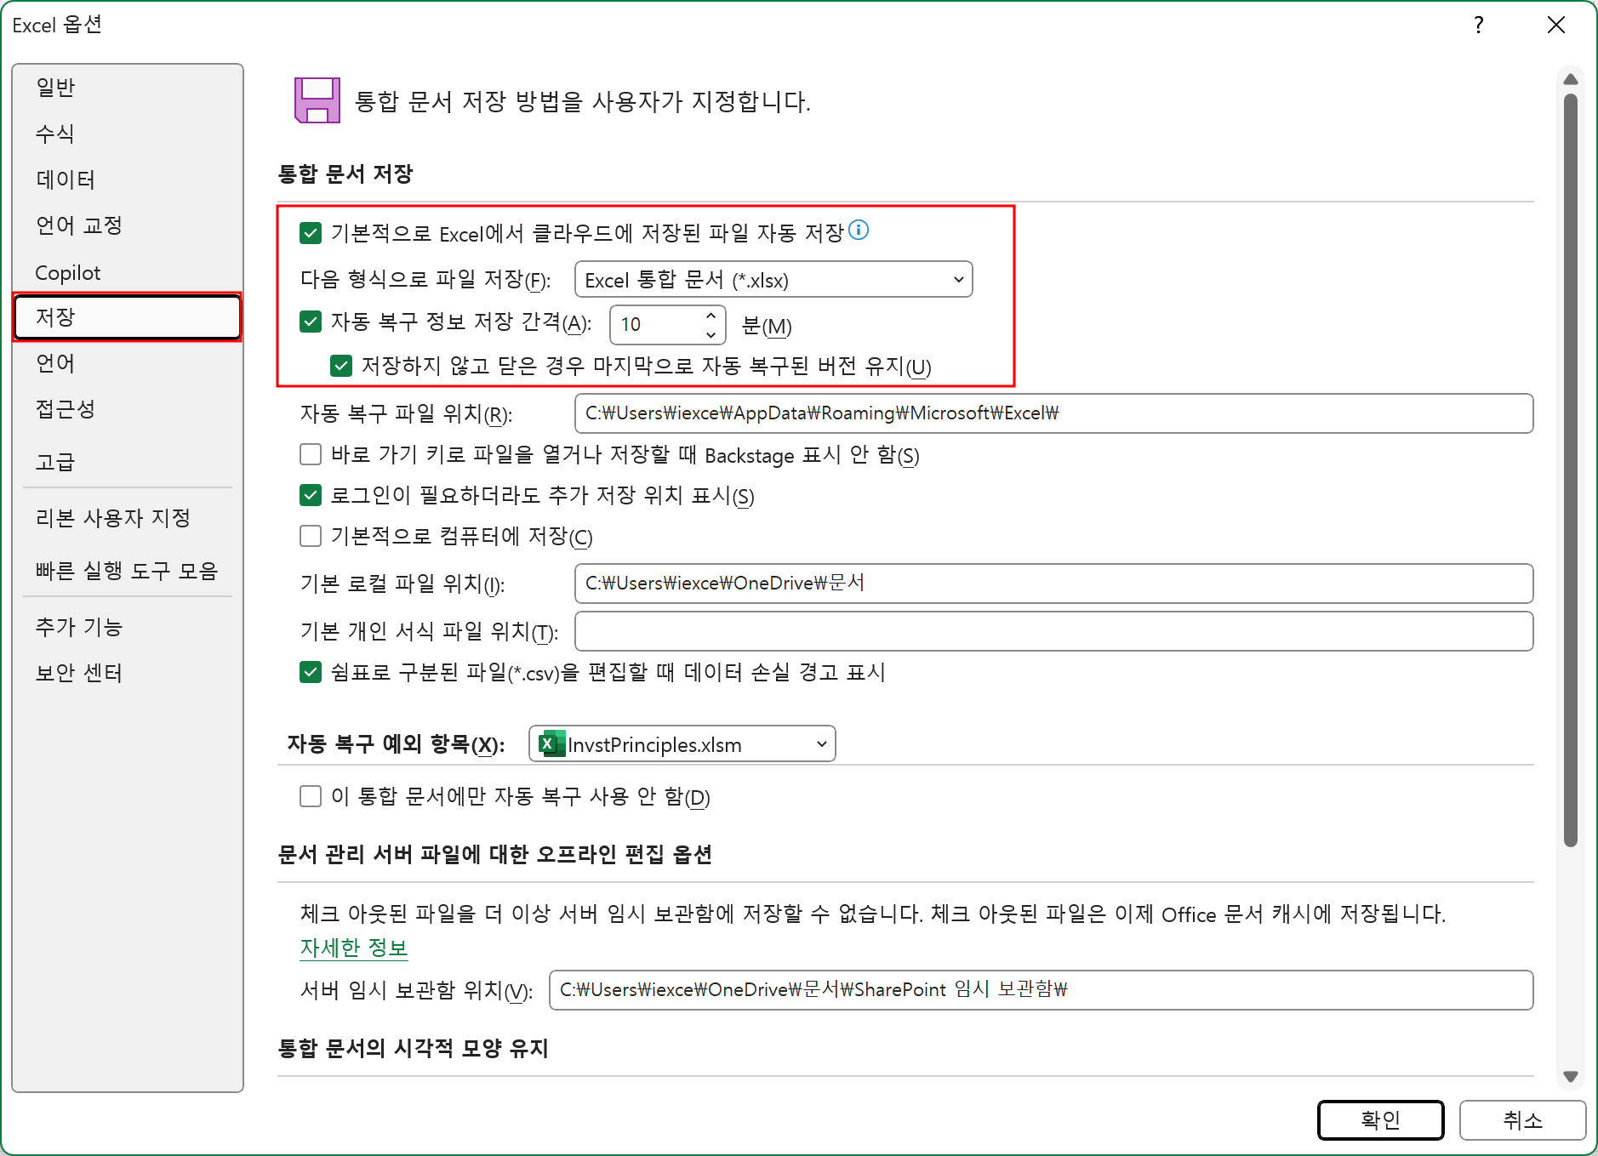Toggle 저장하지 않고 닫은 경우 마지막 버전 유지
Image resolution: width=1598 pixels, height=1156 pixels.
pos(341,366)
